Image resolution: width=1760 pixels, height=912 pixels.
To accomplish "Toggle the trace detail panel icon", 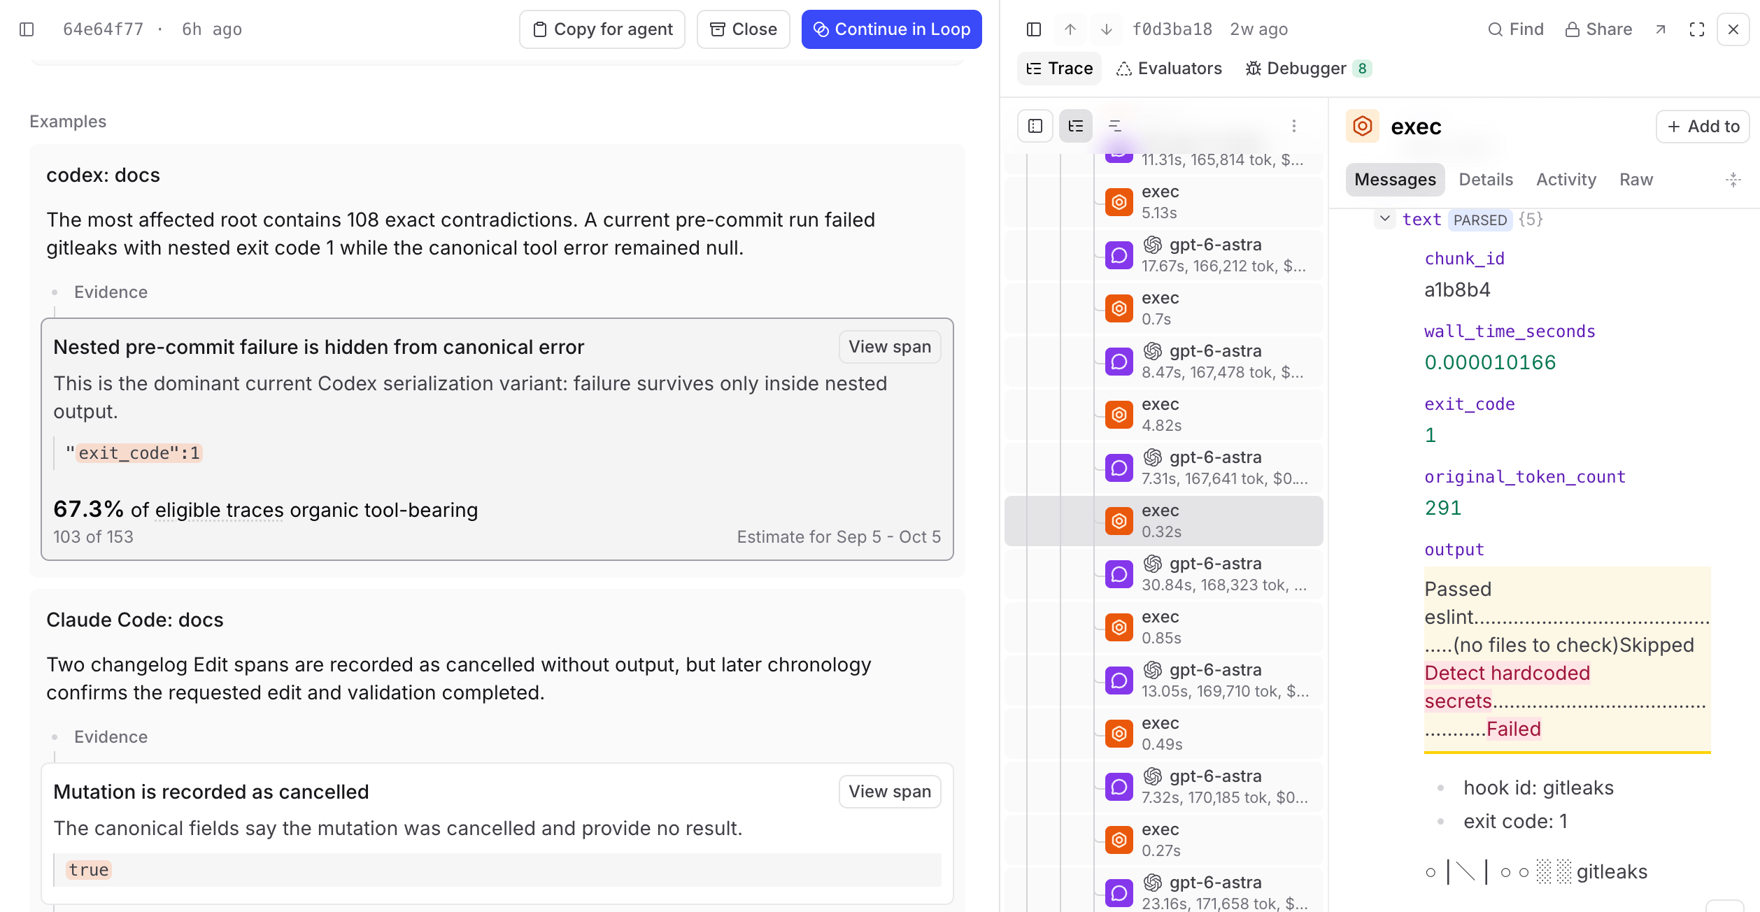I will pyautogui.click(x=1034, y=29).
